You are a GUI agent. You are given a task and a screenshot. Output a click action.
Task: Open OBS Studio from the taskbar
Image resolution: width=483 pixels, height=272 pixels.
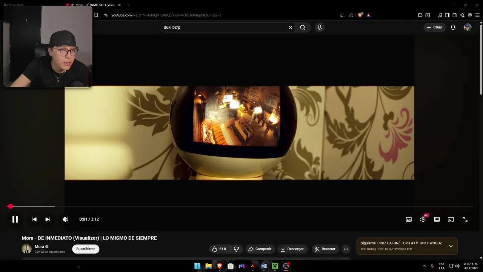click(286, 266)
